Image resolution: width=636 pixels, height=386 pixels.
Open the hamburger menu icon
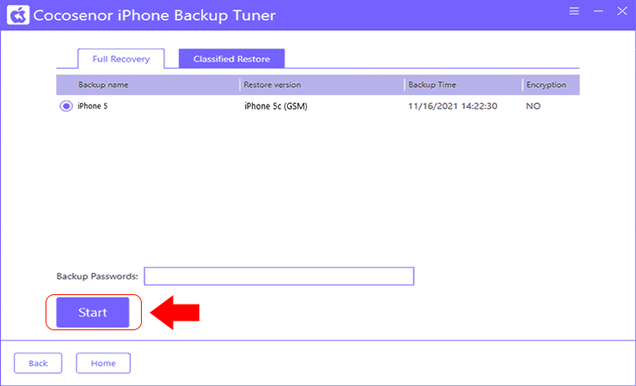click(x=574, y=11)
